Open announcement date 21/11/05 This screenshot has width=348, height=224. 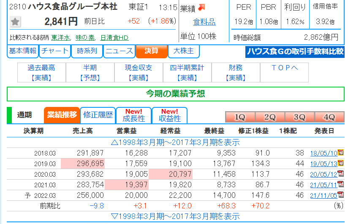(x=324, y=195)
